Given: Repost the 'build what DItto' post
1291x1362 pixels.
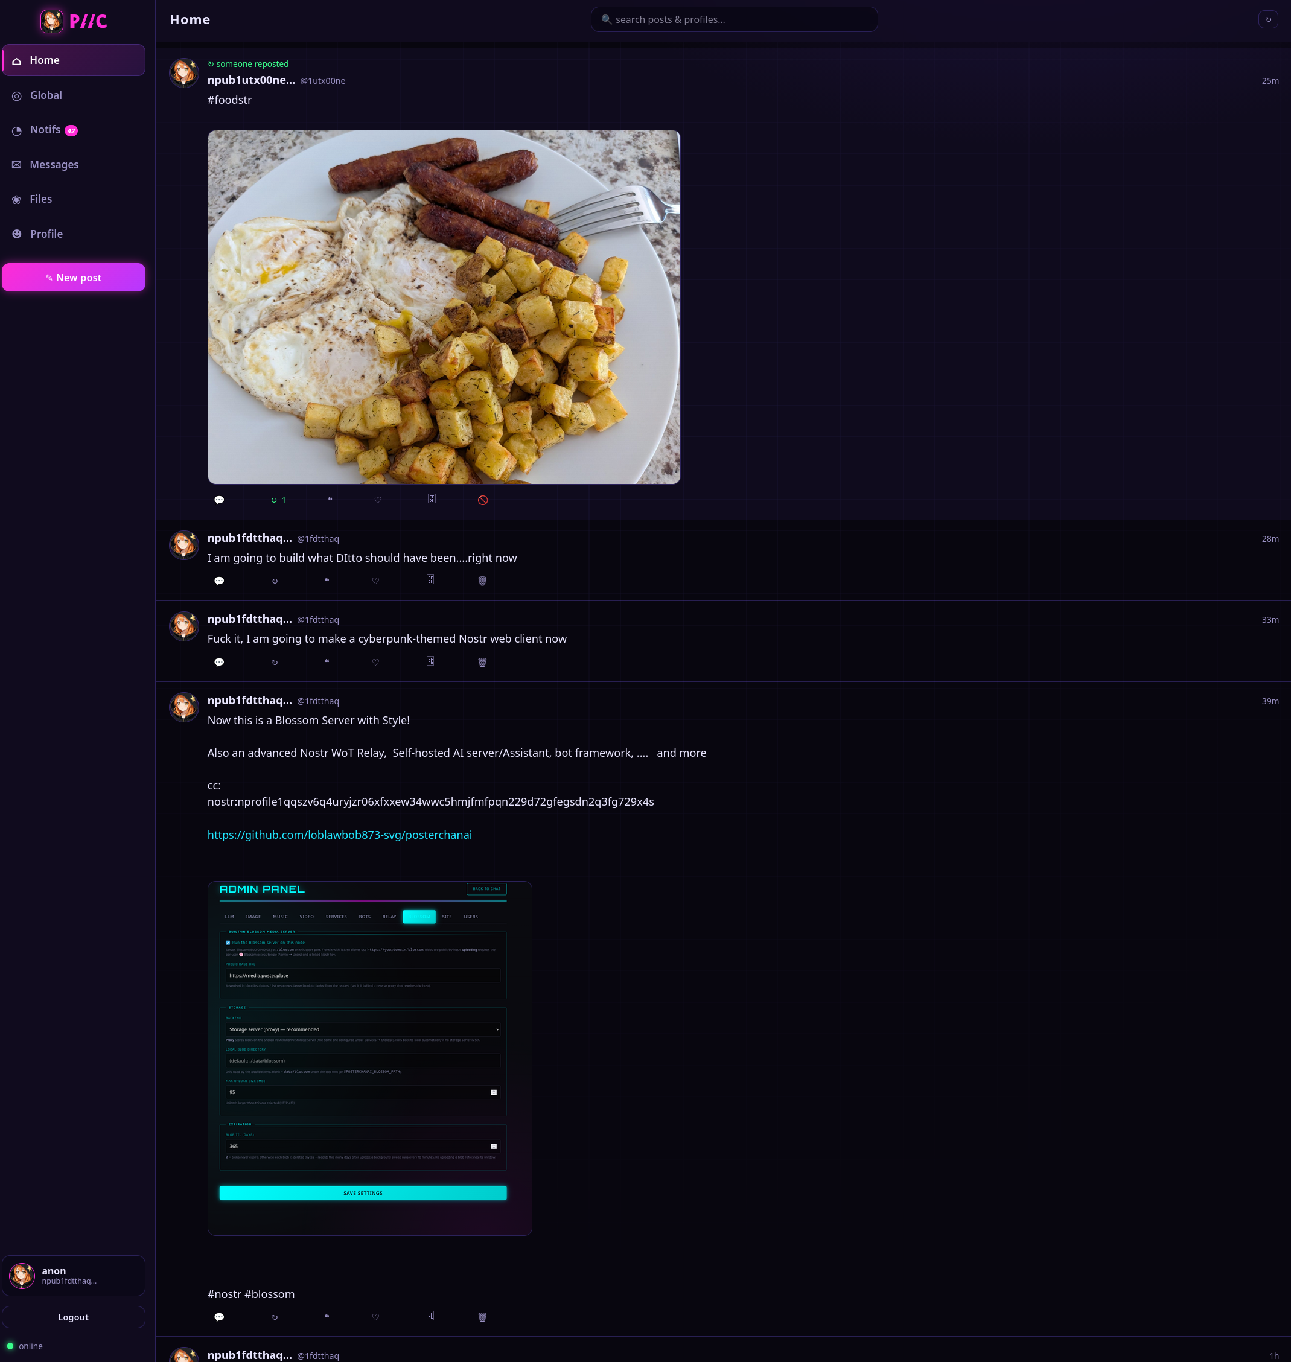Looking at the screenshot, I should click(275, 581).
